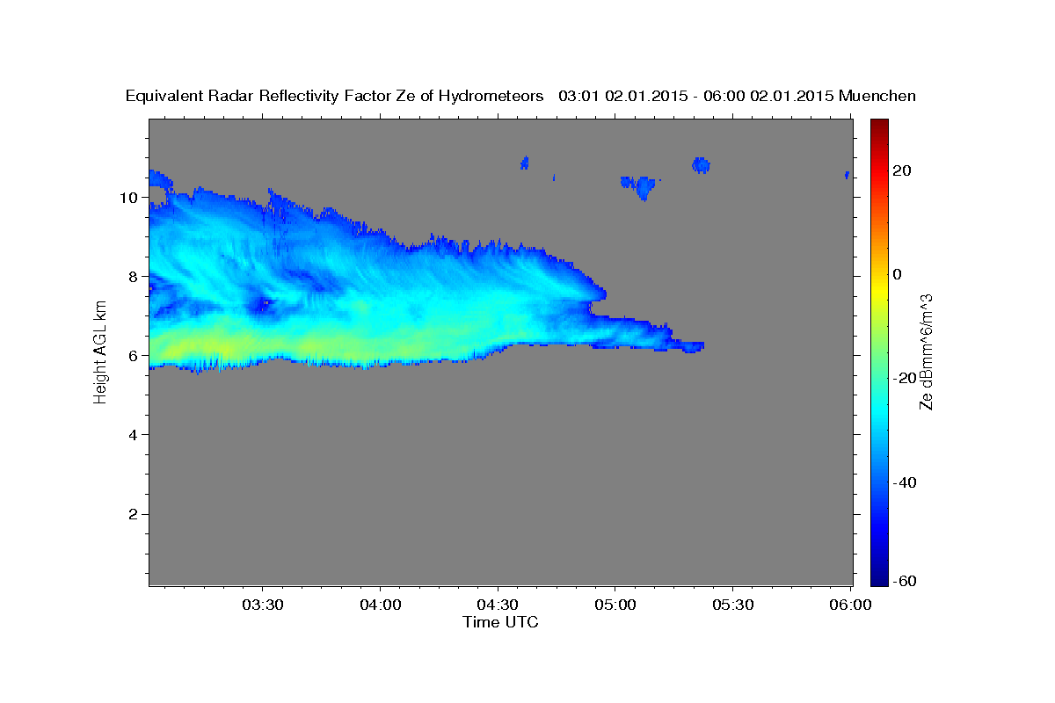Click the dark red top of the colorbar
Image resolution: width=1055 pixels, height=703 pixels.
878,127
